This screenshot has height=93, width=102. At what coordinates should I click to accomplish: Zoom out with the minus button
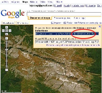pyautogui.click(x=7, y=70)
